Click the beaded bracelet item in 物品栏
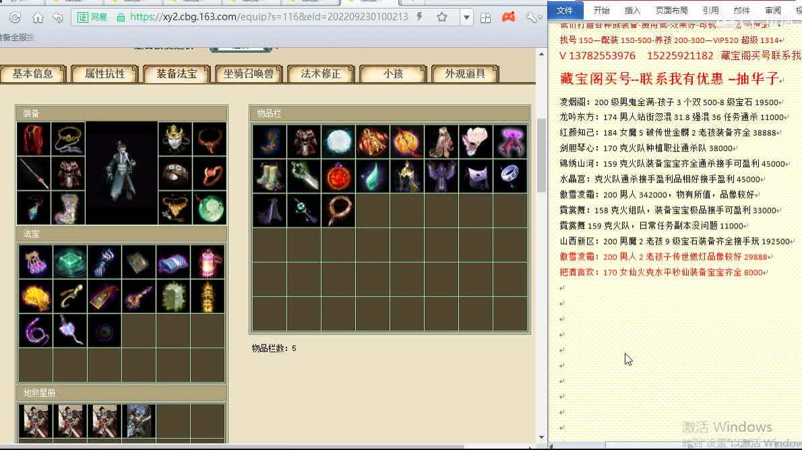This screenshot has width=802, height=450. pos(338,210)
